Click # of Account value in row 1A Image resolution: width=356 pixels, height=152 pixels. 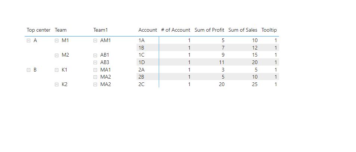tap(189, 41)
